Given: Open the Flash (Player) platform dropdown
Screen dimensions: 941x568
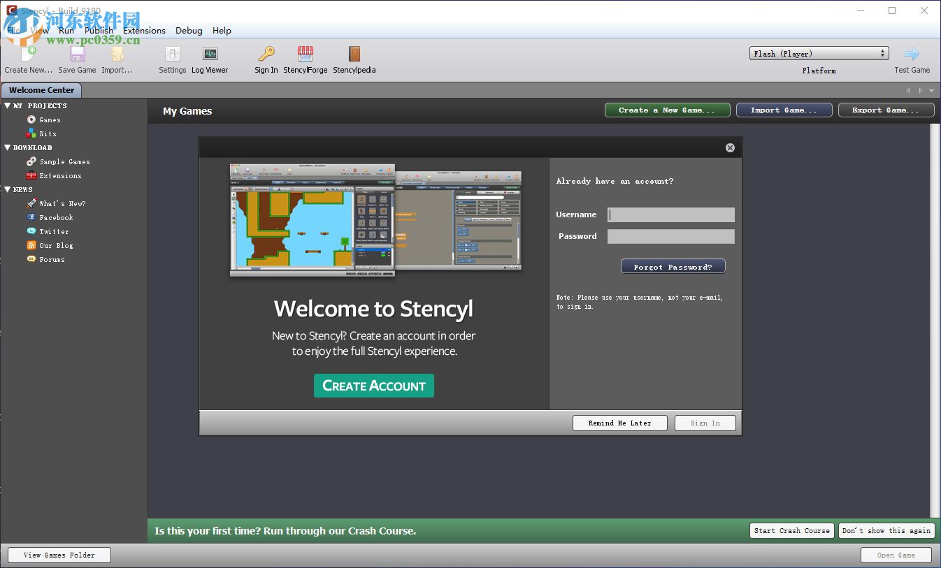Looking at the screenshot, I should (819, 54).
